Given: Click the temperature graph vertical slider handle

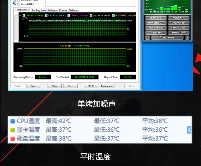Looking at the screenshot, I should click(x=16, y=15).
